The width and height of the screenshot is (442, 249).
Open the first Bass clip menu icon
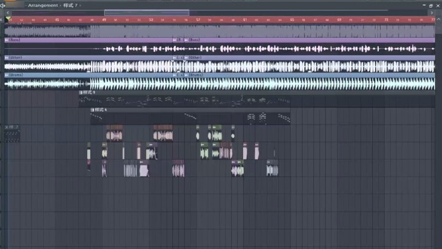(7, 40)
